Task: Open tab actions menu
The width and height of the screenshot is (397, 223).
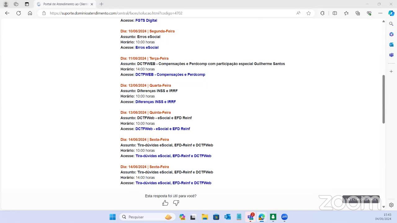Action: pos(27,4)
